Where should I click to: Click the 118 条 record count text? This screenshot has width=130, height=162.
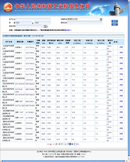tap(49, 144)
